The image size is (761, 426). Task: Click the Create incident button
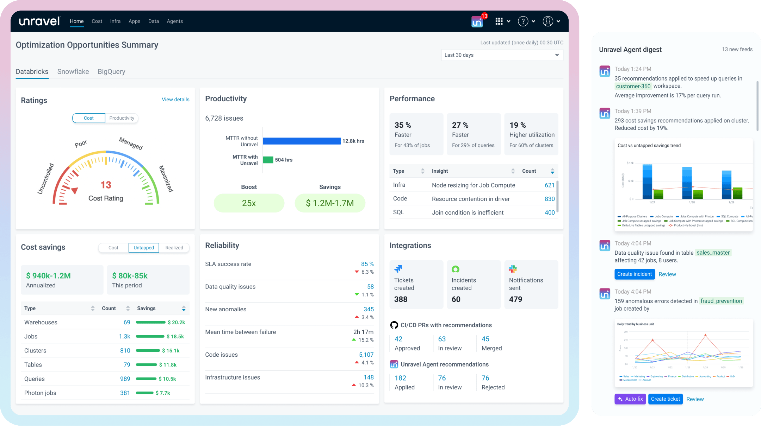tap(635, 274)
